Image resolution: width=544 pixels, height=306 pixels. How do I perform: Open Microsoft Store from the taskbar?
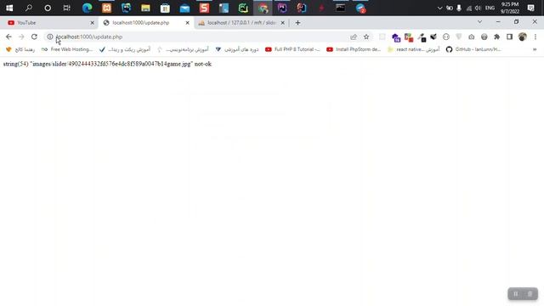(165, 8)
